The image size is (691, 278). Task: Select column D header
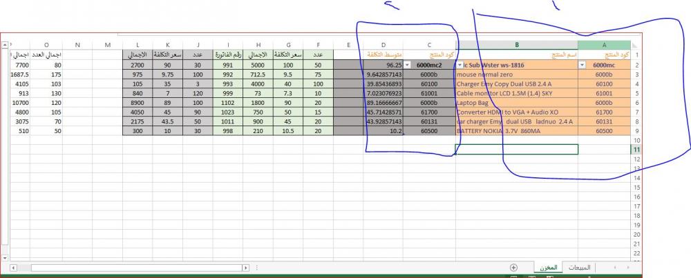point(384,45)
